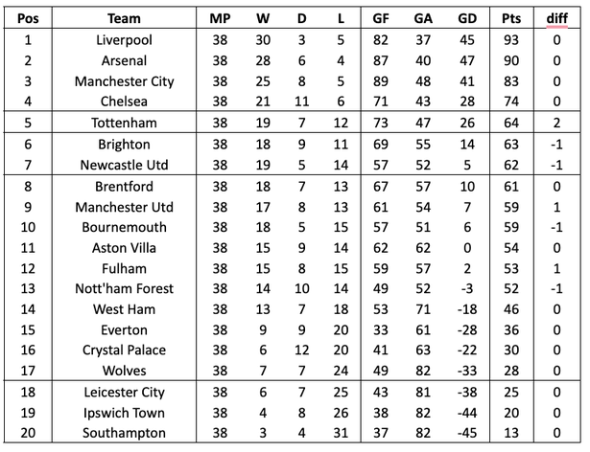The height and width of the screenshot is (452, 590).
Task: Click the Pts column header
Action: 511,18
